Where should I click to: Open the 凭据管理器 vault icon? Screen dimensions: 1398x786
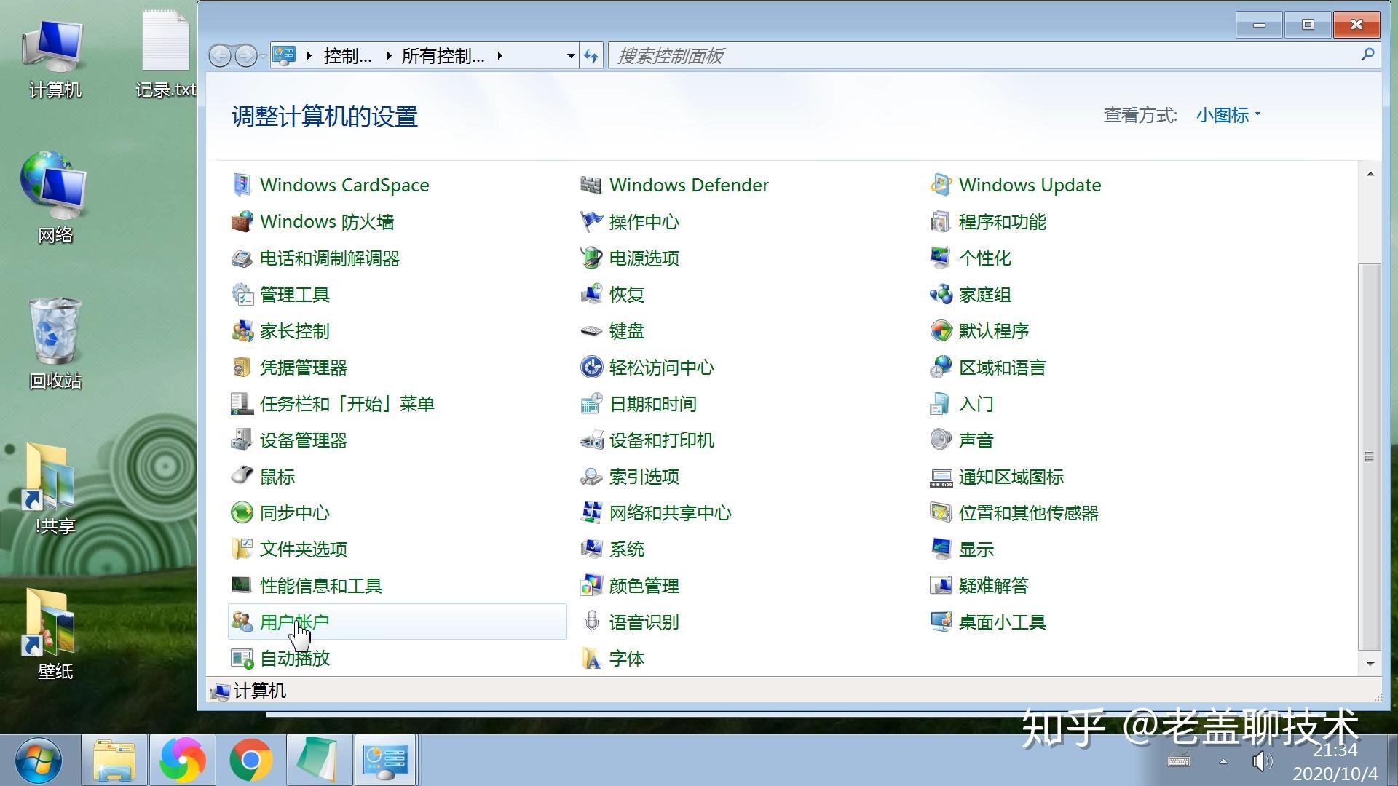(x=242, y=367)
